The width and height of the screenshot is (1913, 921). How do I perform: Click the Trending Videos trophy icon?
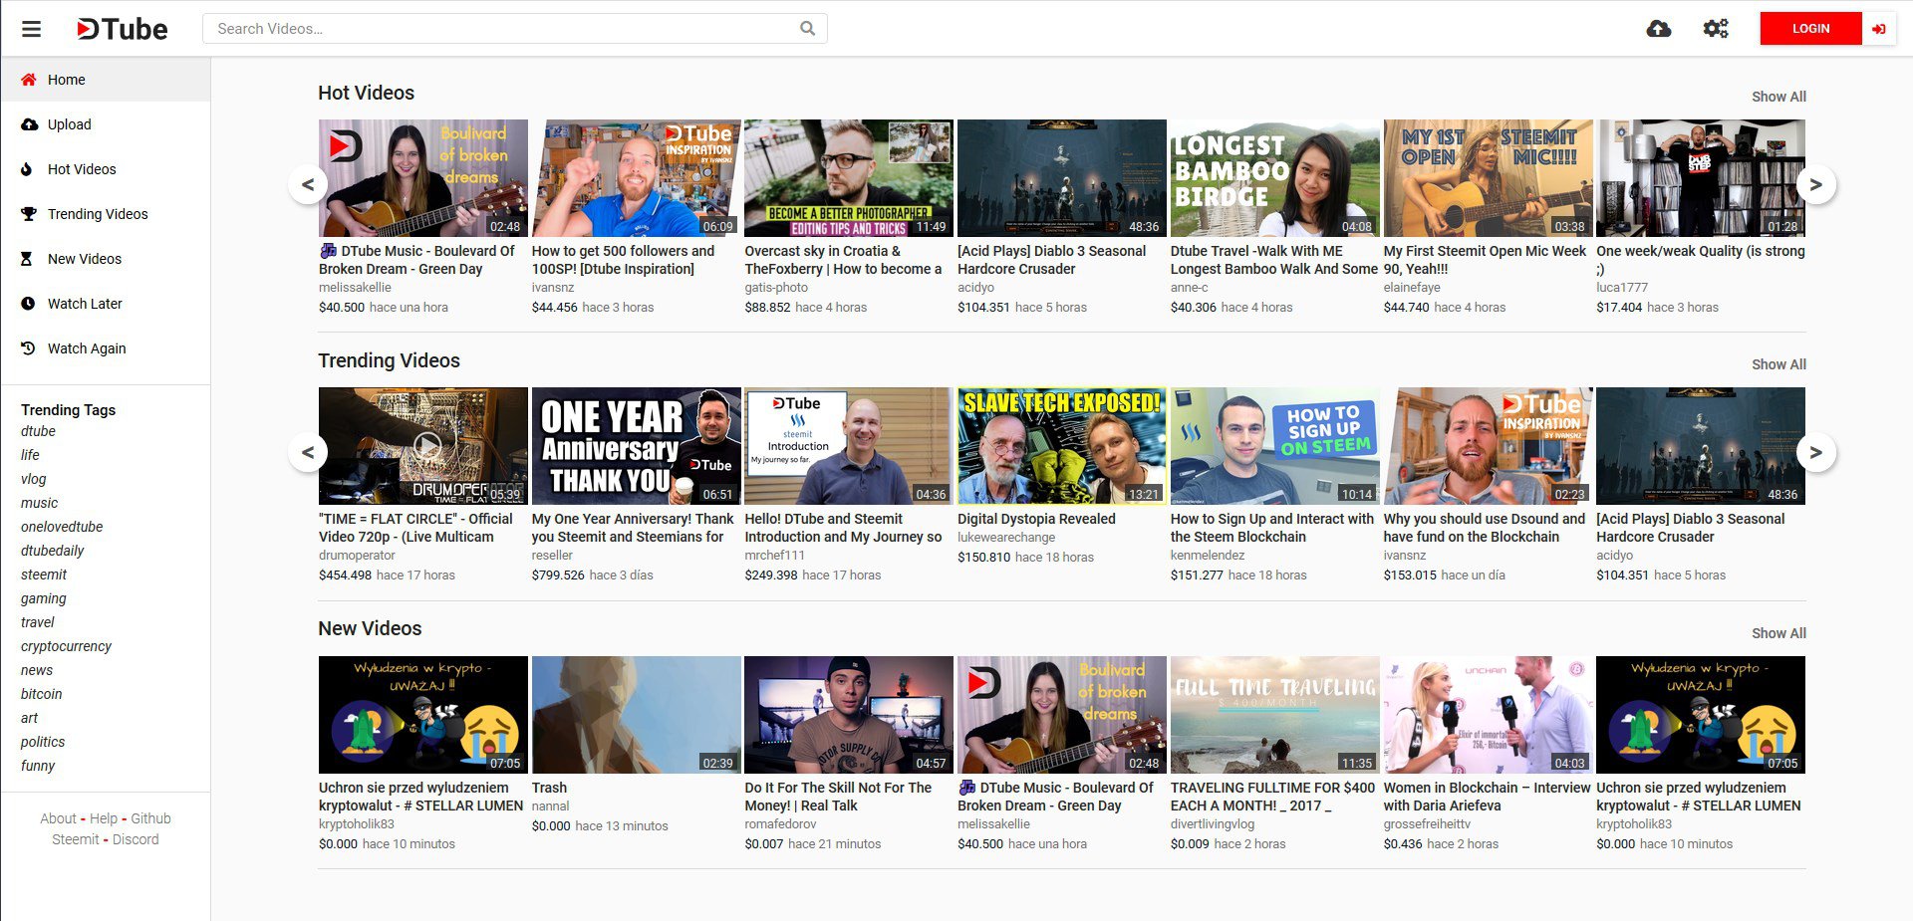(28, 214)
